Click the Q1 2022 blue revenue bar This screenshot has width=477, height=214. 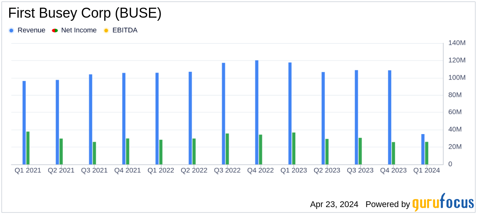coord(157,119)
